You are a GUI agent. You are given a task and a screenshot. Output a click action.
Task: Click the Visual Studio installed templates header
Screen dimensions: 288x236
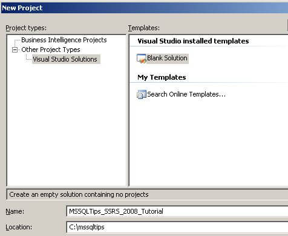coord(193,41)
